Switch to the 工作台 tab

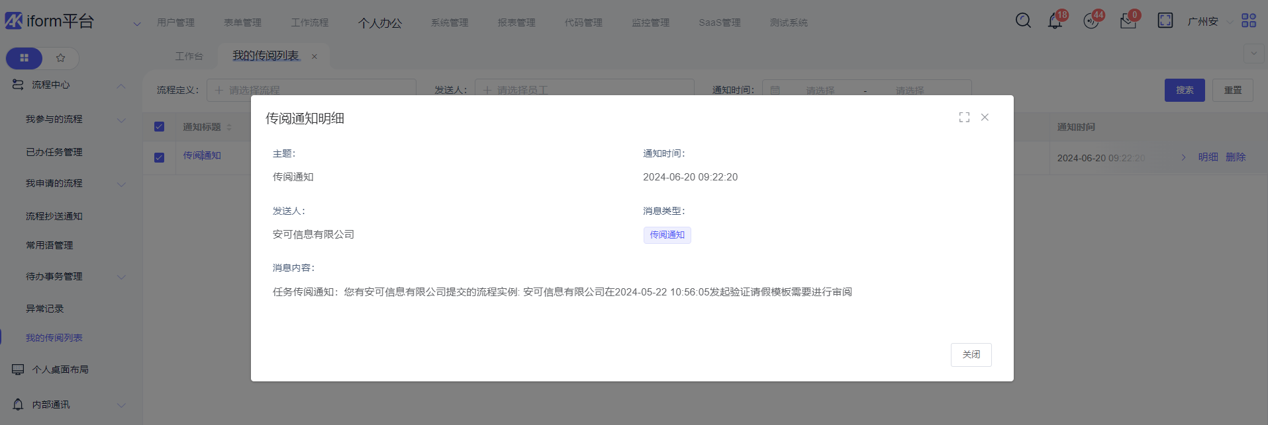coord(189,56)
